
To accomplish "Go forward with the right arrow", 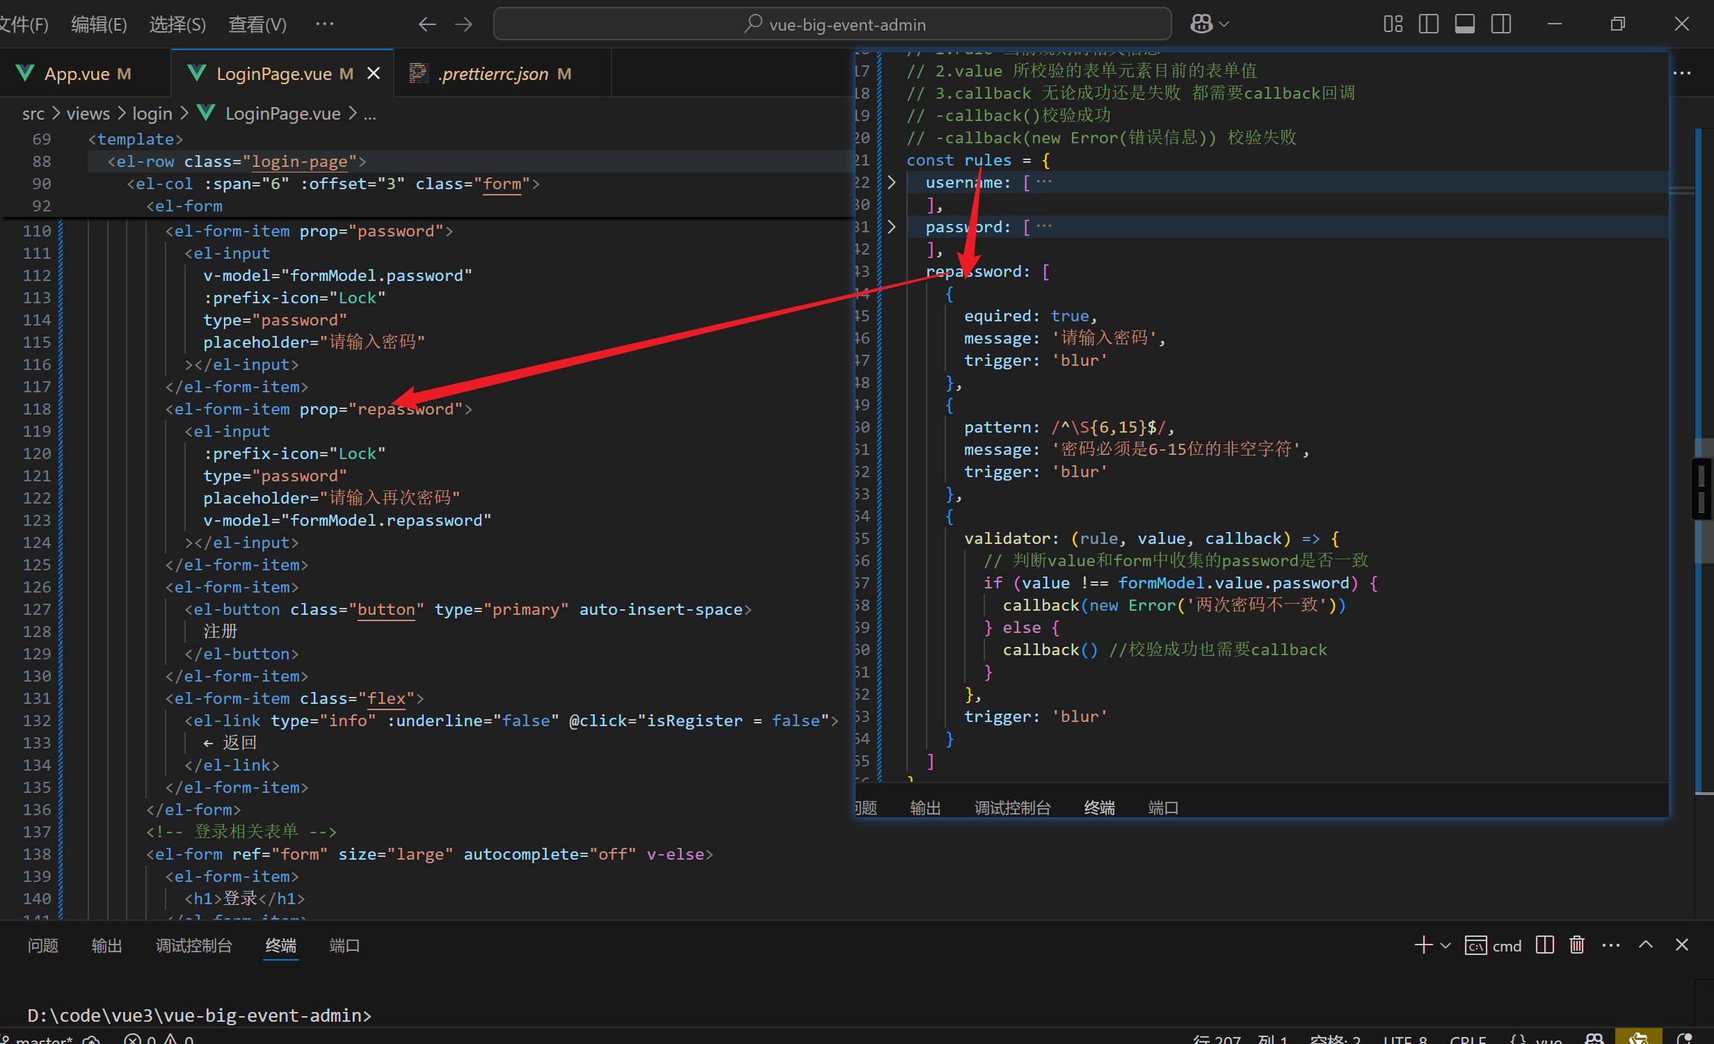I will tap(463, 24).
